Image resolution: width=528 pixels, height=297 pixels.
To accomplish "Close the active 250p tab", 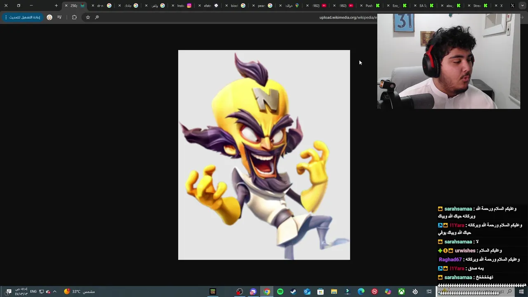I will [66, 6].
